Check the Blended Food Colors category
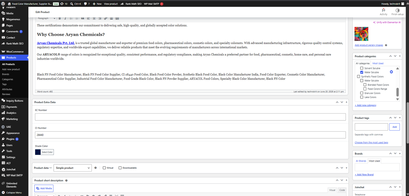This screenshot has height=196, width=409. pos(365,85)
